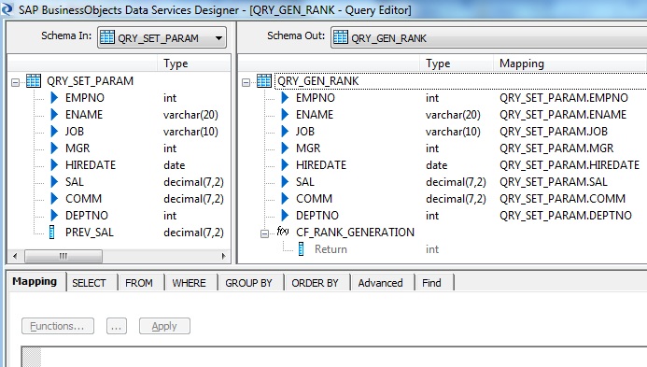647x367 pixels.
Task: Select QRY_SET_PARAM.SAL mapping cell
Action: coord(554,182)
